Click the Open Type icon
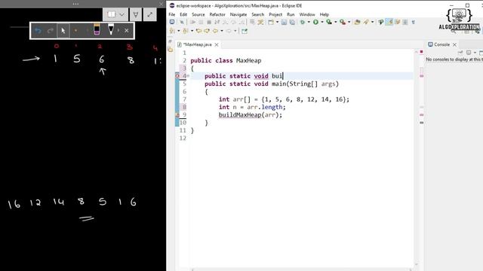Screen dimensions: 483x271 click(x=357, y=22)
